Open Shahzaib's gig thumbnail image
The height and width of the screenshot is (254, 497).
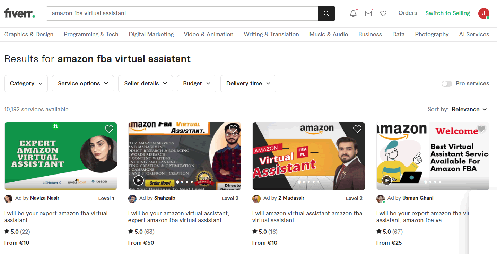click(185, 156)
